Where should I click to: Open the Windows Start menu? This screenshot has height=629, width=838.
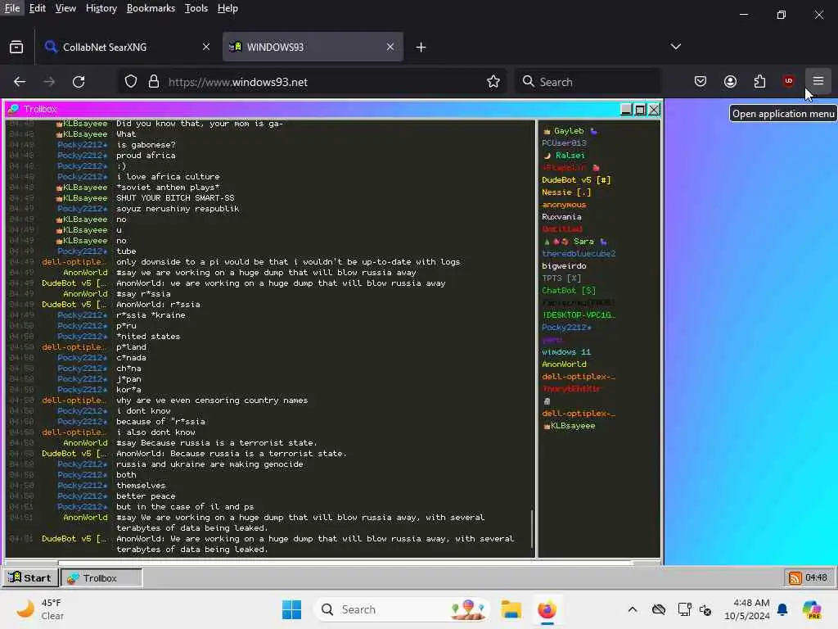[292, 609]
